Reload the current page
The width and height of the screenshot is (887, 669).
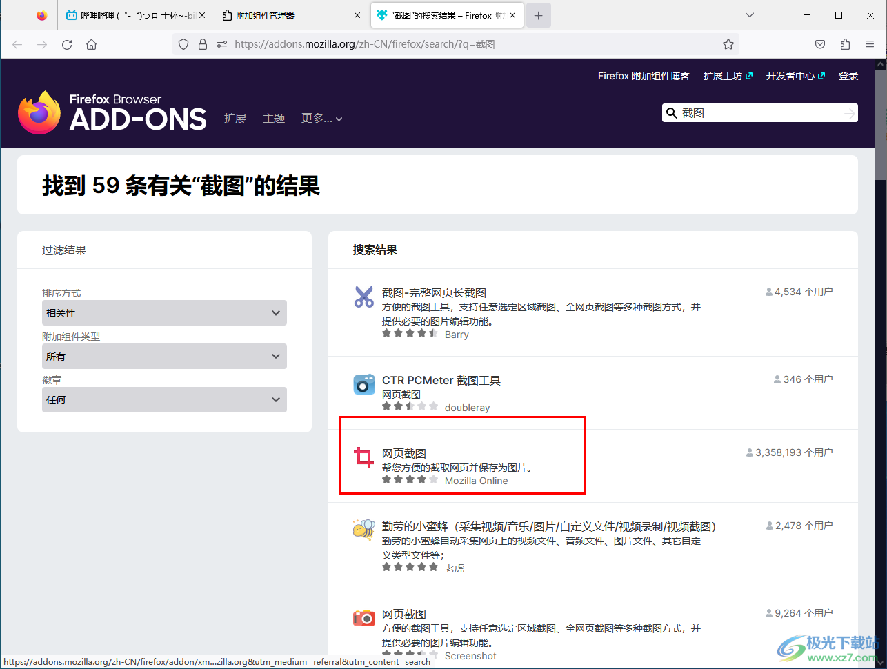click(67, 44)
